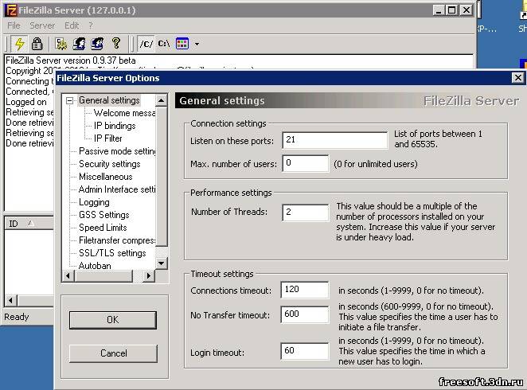
Task: Click connection list left scroll arrow
Action: 11,300
